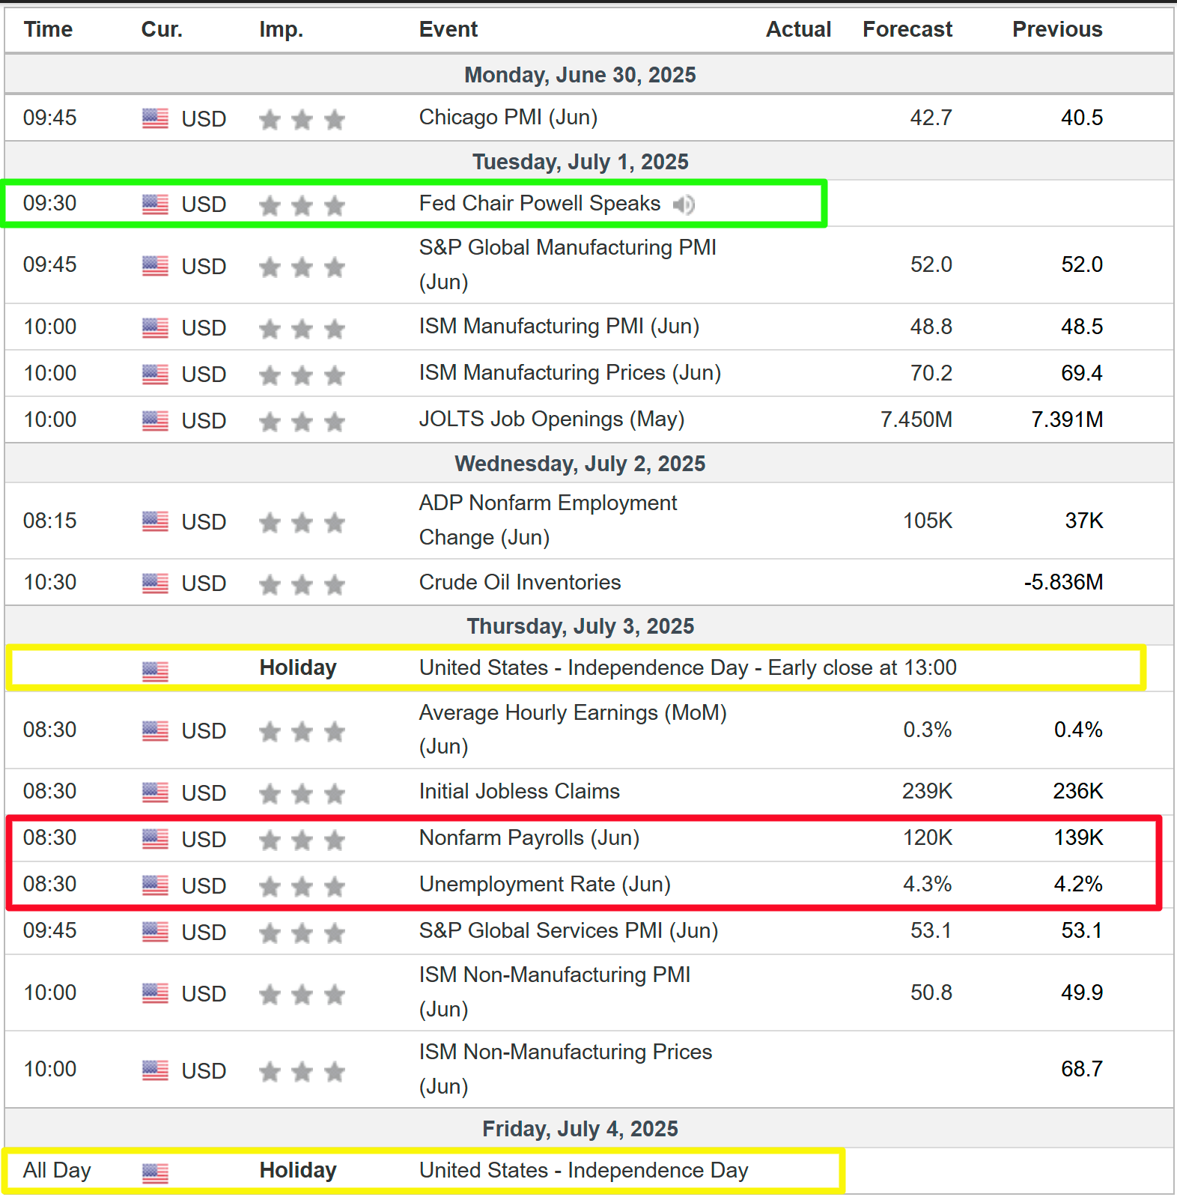Viewport: 1177px width, 1200px height.
Task: Click the flag in the ADP Nonfarm Employment row
Action: (155, 521)
